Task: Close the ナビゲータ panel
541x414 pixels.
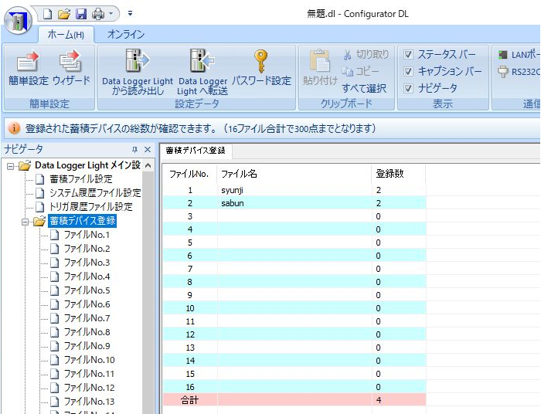Action: (148, 150)
